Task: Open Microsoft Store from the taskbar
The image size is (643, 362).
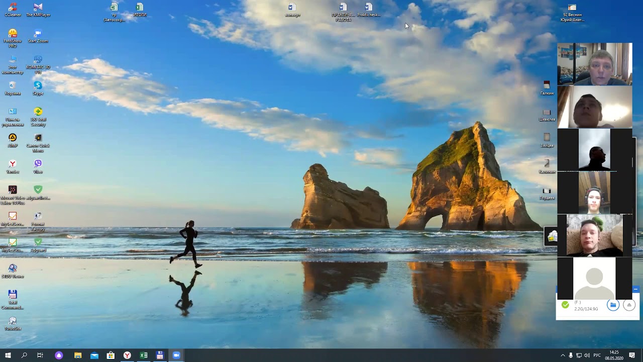Action: tap(111, 355)
